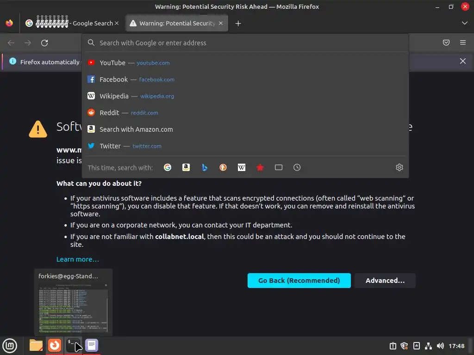The width and height of the screenshot is (474, 355).
Task: Select the terminal window preview thumbnail
Action: pyautogui.click(x=74, y=302)
